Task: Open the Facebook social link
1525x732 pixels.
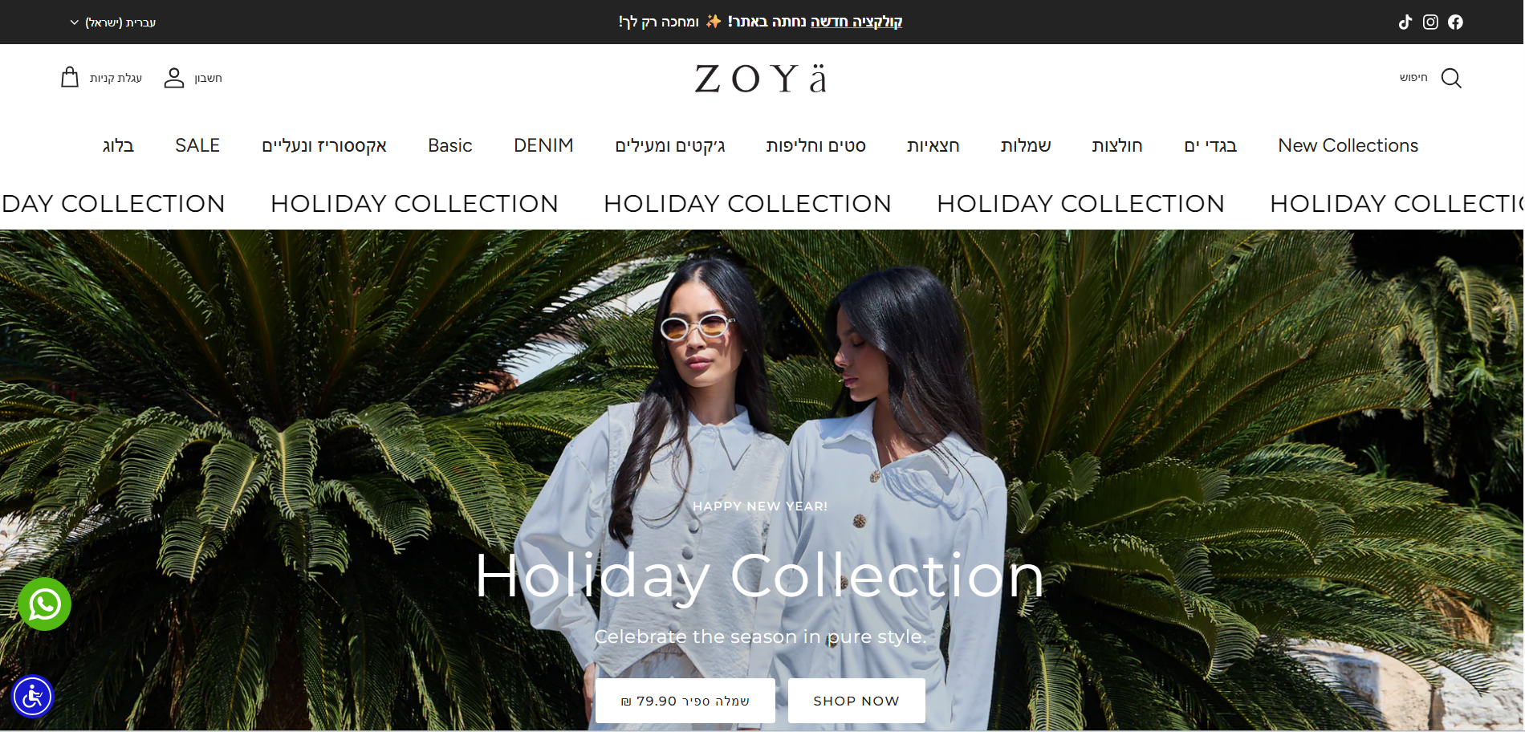Action: (1455, 22)
